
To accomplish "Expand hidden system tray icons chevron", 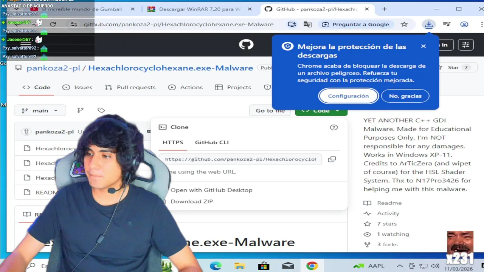I will 400,266.
